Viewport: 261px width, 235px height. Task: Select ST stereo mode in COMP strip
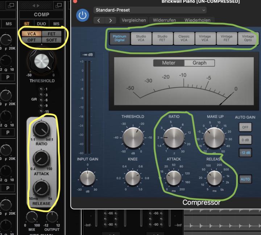[x=26, y=24]
